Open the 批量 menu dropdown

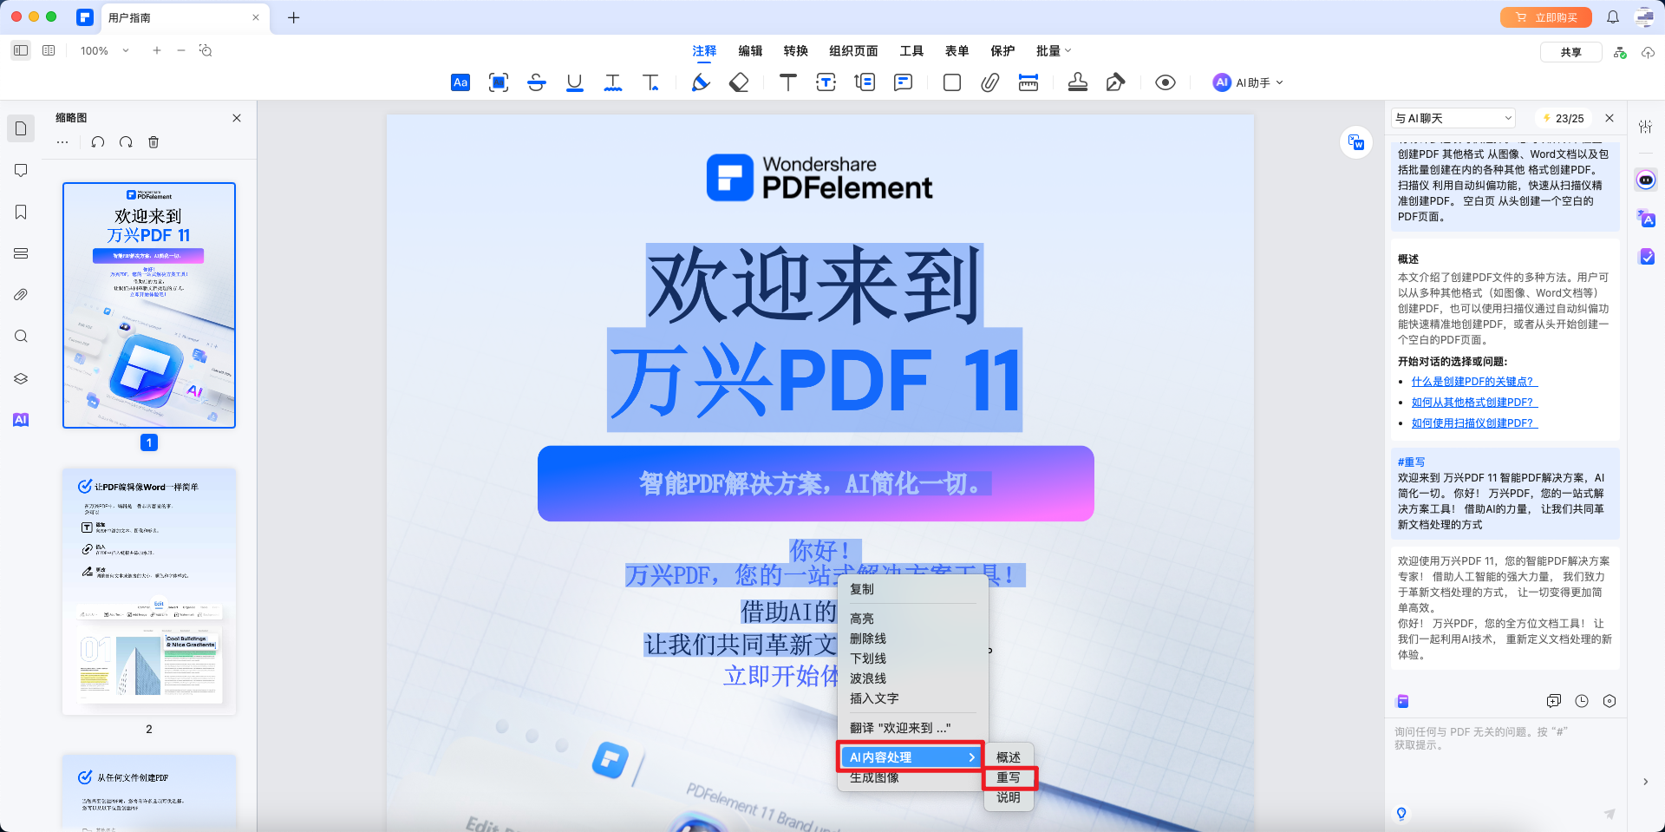tap(1054, 51)
